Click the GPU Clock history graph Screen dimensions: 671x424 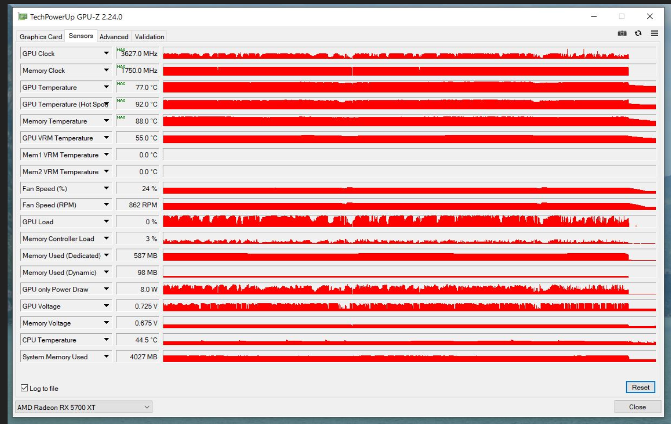[x=410, y=53]
